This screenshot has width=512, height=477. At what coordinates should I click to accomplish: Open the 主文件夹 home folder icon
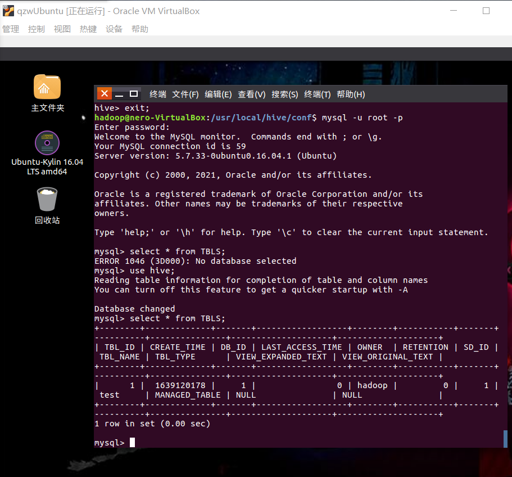[x=47, y=87]
